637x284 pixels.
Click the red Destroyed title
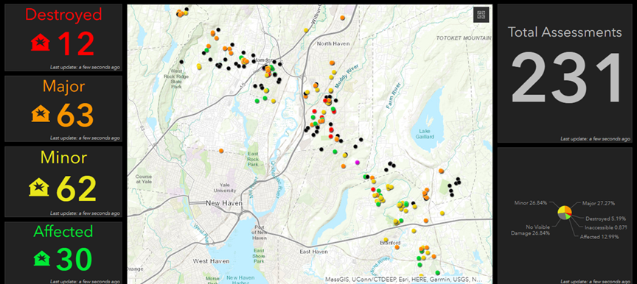coord(63,15)
